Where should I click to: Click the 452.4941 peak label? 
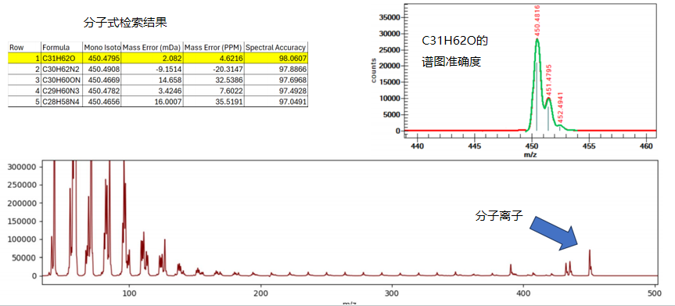tap(560, 108)
